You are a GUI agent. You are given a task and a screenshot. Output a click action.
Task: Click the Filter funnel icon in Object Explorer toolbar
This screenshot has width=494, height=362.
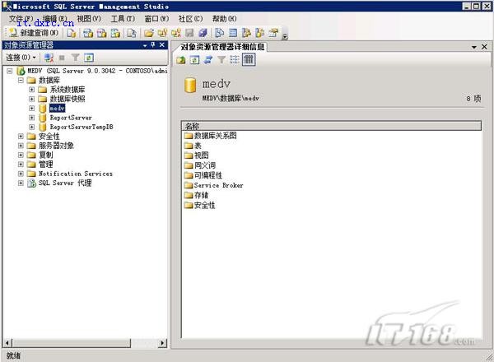74,58
